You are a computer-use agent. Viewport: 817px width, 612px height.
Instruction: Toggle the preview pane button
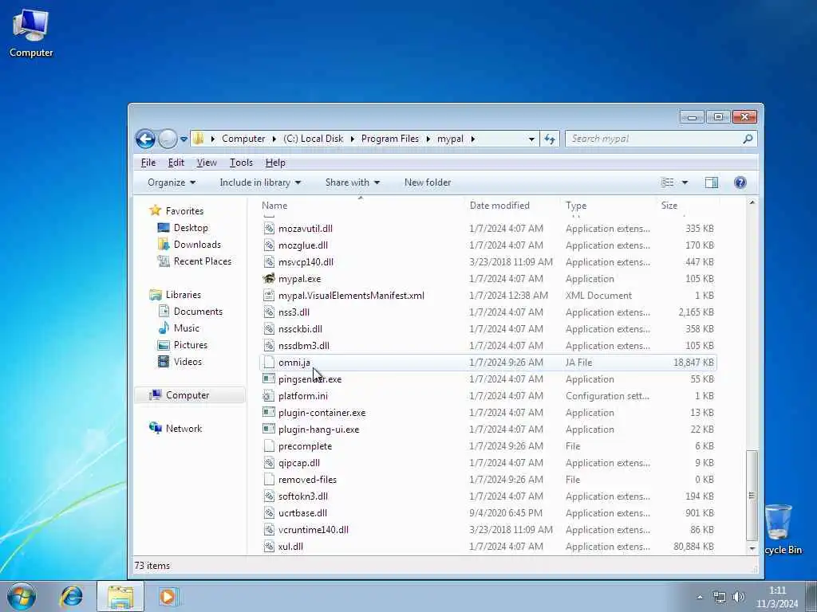(711, 182)
